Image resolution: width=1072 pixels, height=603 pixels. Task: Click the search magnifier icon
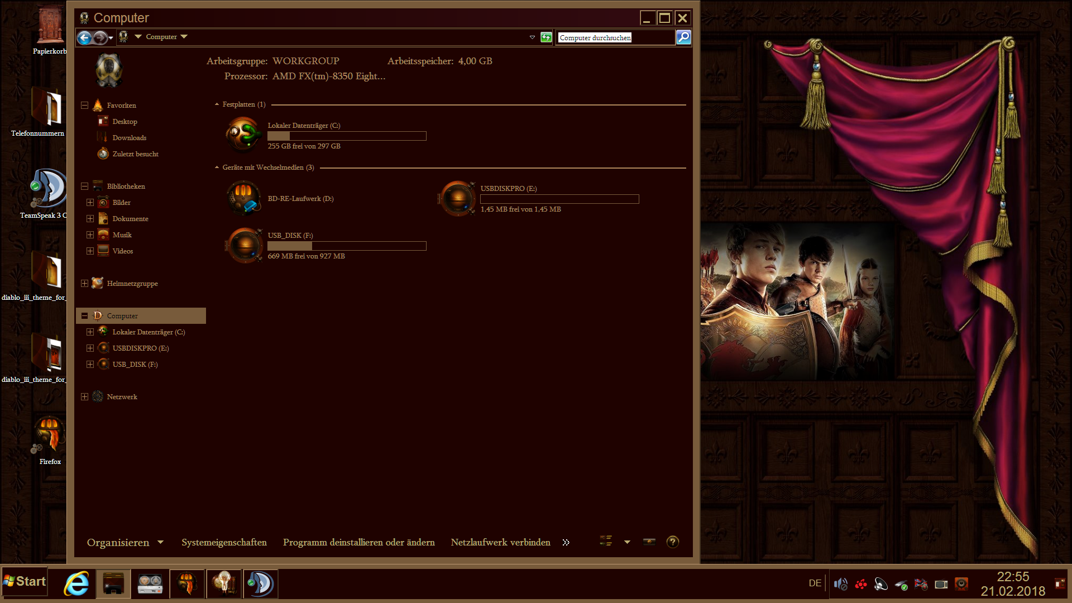(x=683, y=37)
